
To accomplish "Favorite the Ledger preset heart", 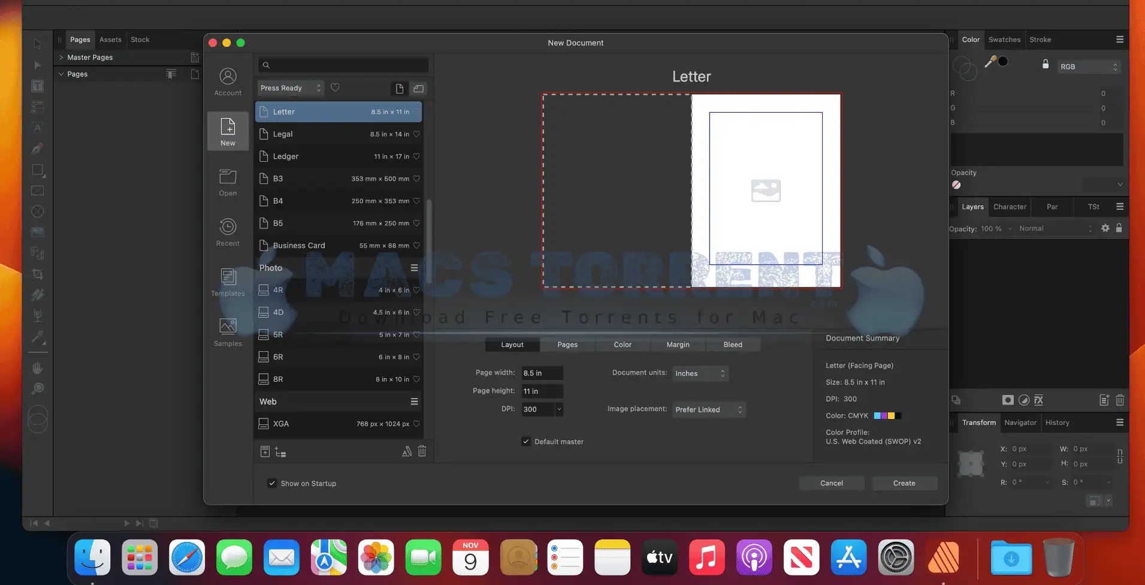I will (x=416, y=156).
